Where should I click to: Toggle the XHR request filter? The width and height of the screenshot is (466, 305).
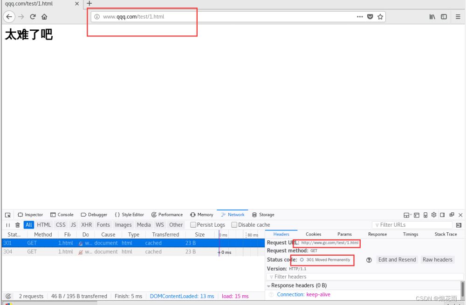tap(87, 225)
